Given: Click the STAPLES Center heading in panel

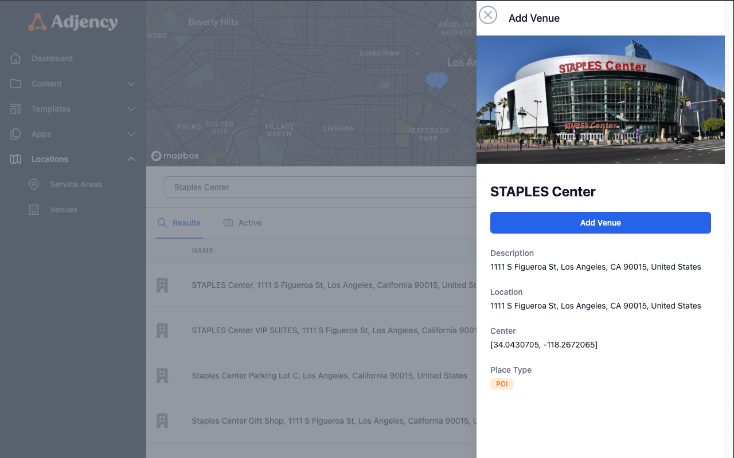Looking at the screenshot, I should (542, 192).
